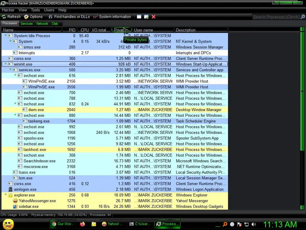Screen dimensions: 306x230
Task: Open Options from the toolbar
Action: (x=33, y=17)
